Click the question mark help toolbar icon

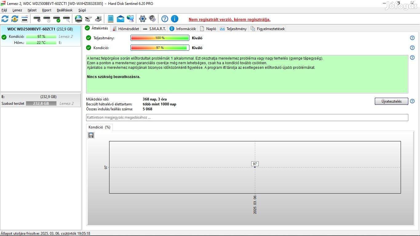coord(165,19)
